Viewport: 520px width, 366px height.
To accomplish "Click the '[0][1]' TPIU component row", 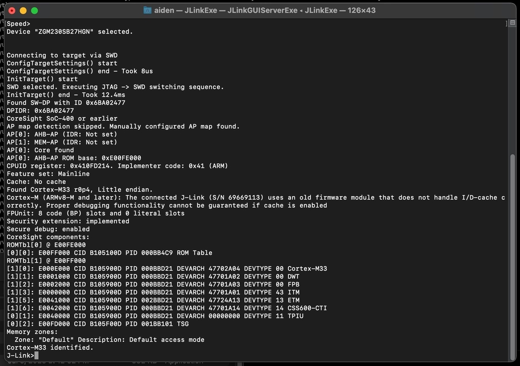I will click(155, 316).
